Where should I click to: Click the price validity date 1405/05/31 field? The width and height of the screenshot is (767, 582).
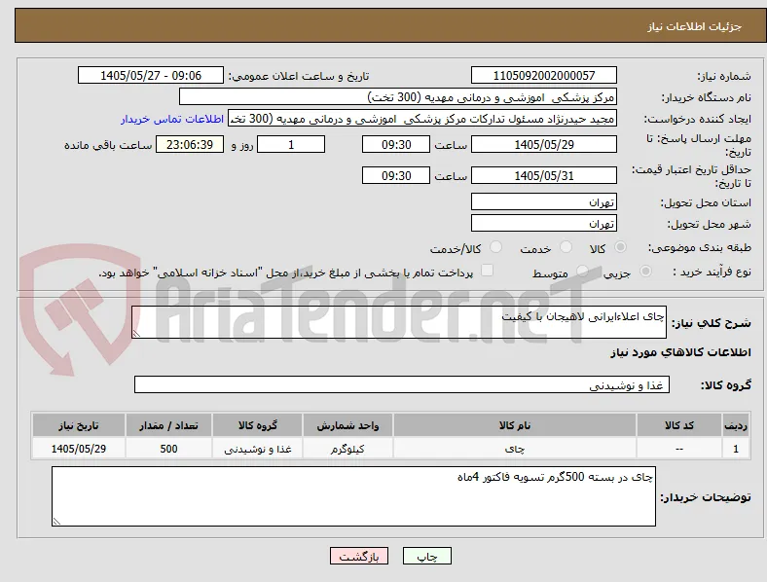pyautogui.click(x=544, y=175)
